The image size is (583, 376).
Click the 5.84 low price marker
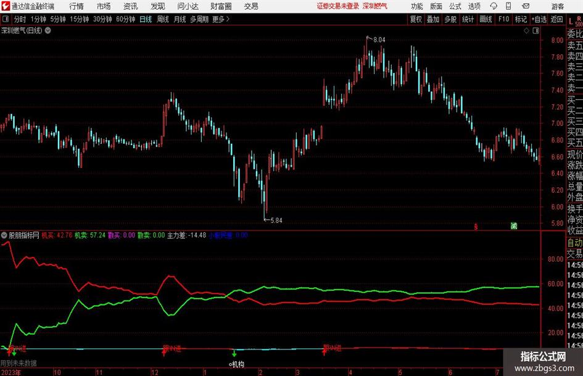[x=276, y=220]
